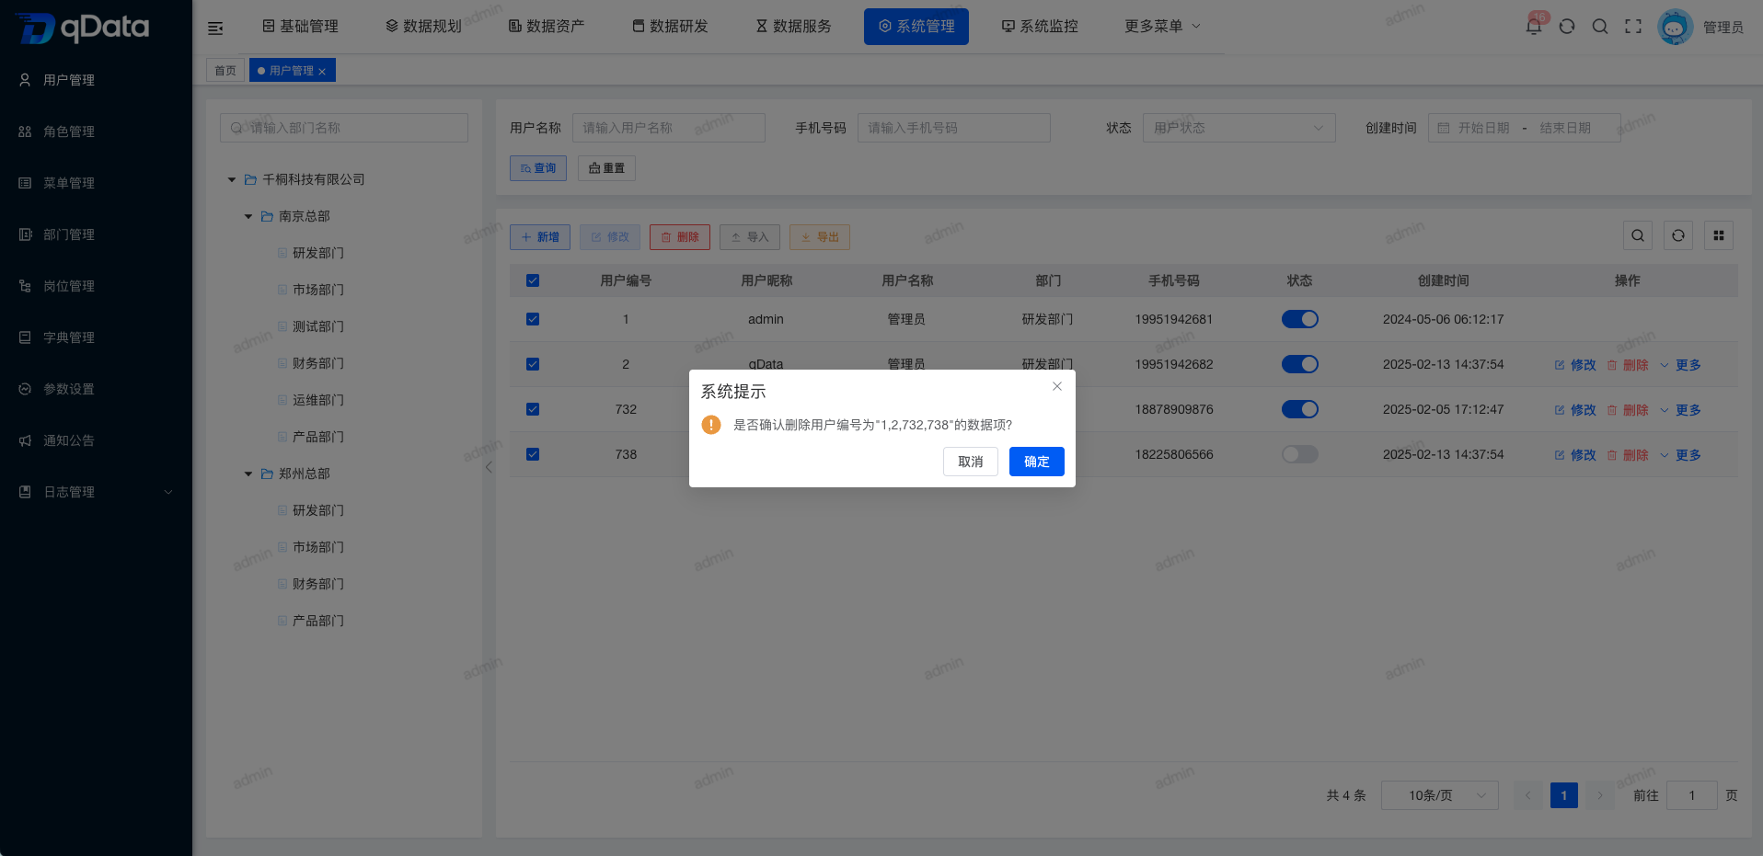Switch to 数据资产 top menu
Viewport: 1763px width, 856px height.
coord(547,27)
